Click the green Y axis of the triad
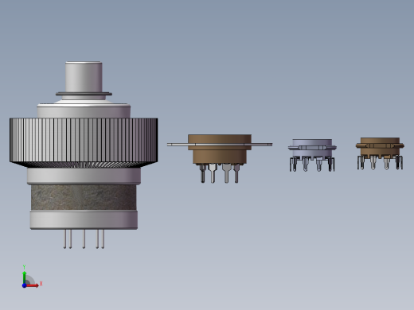This screenshot has width=414, height=310. coord(25,277)
